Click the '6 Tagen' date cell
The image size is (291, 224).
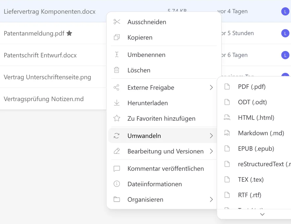[x=234, y=55]
